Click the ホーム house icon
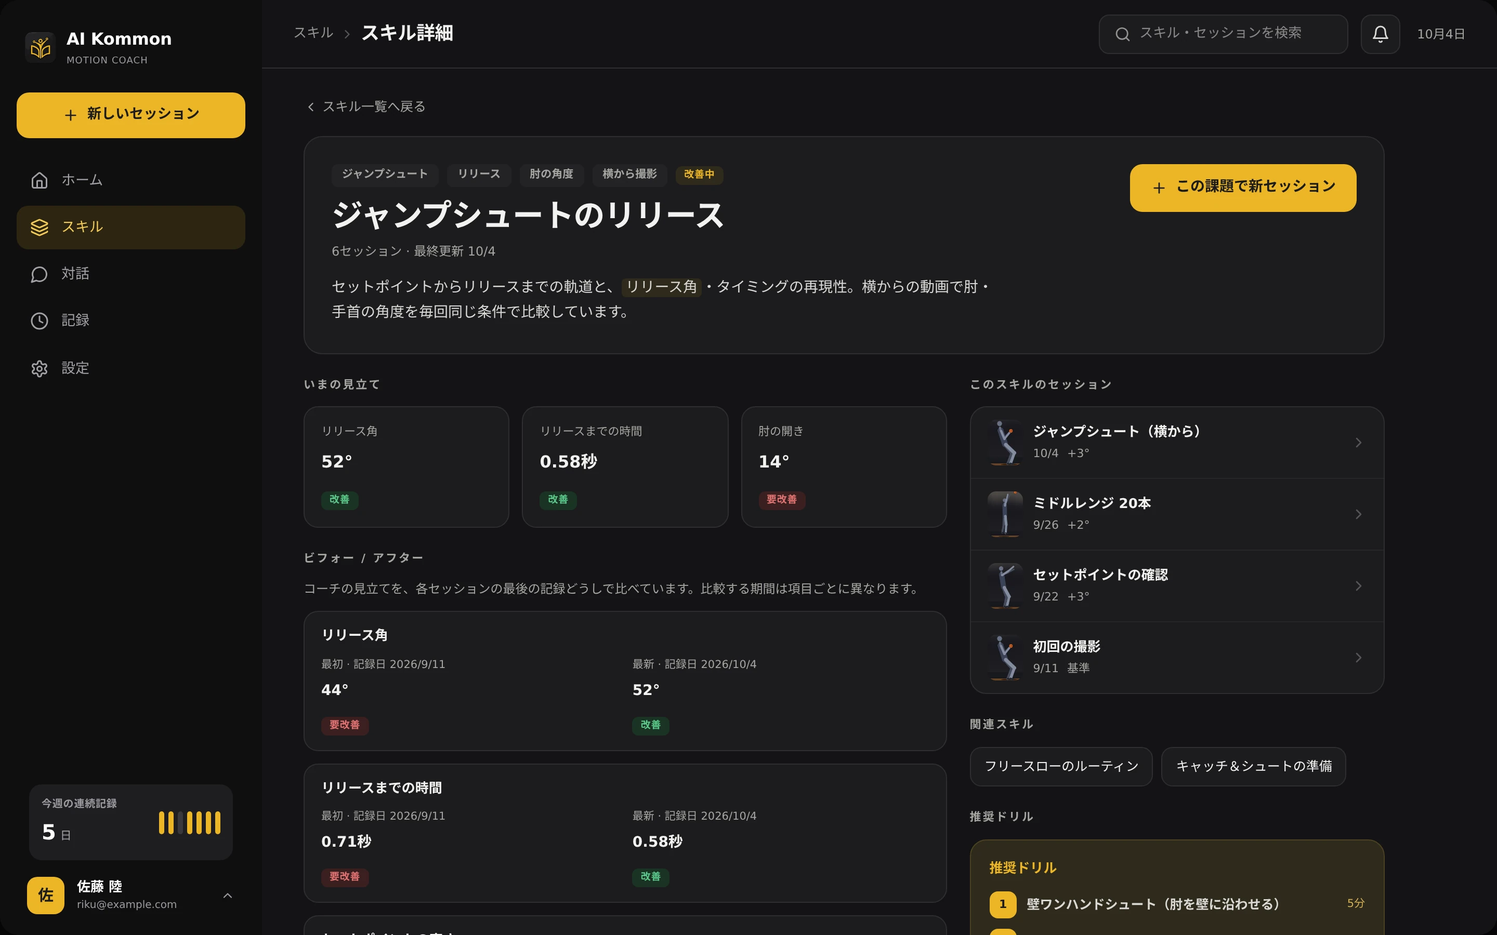Image resolution: width=1497 pixels, height=935 pixels. point(40,180)
